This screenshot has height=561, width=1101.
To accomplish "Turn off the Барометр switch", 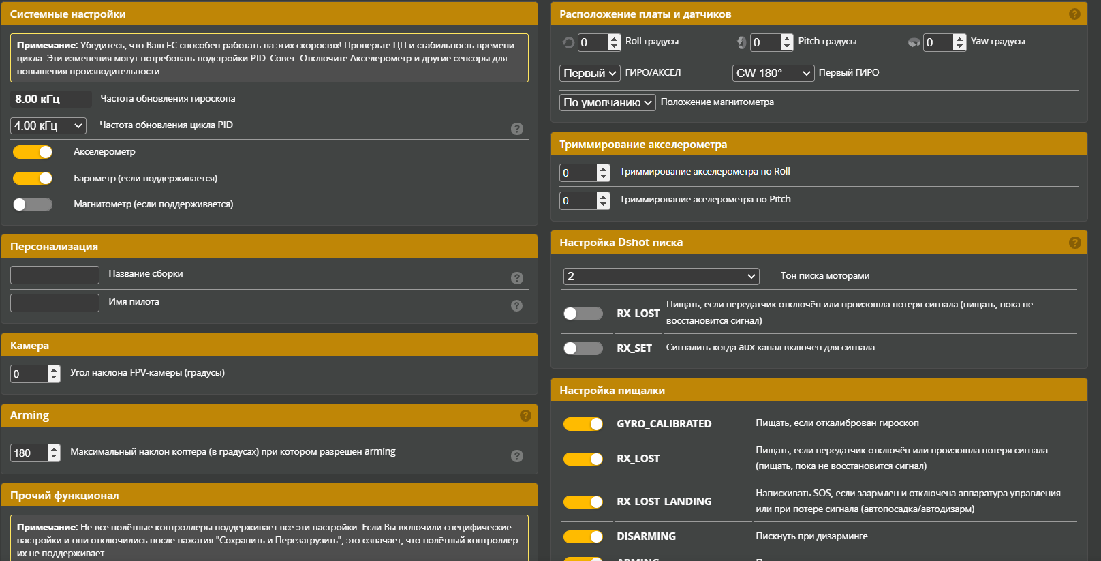I will point(33,179).
